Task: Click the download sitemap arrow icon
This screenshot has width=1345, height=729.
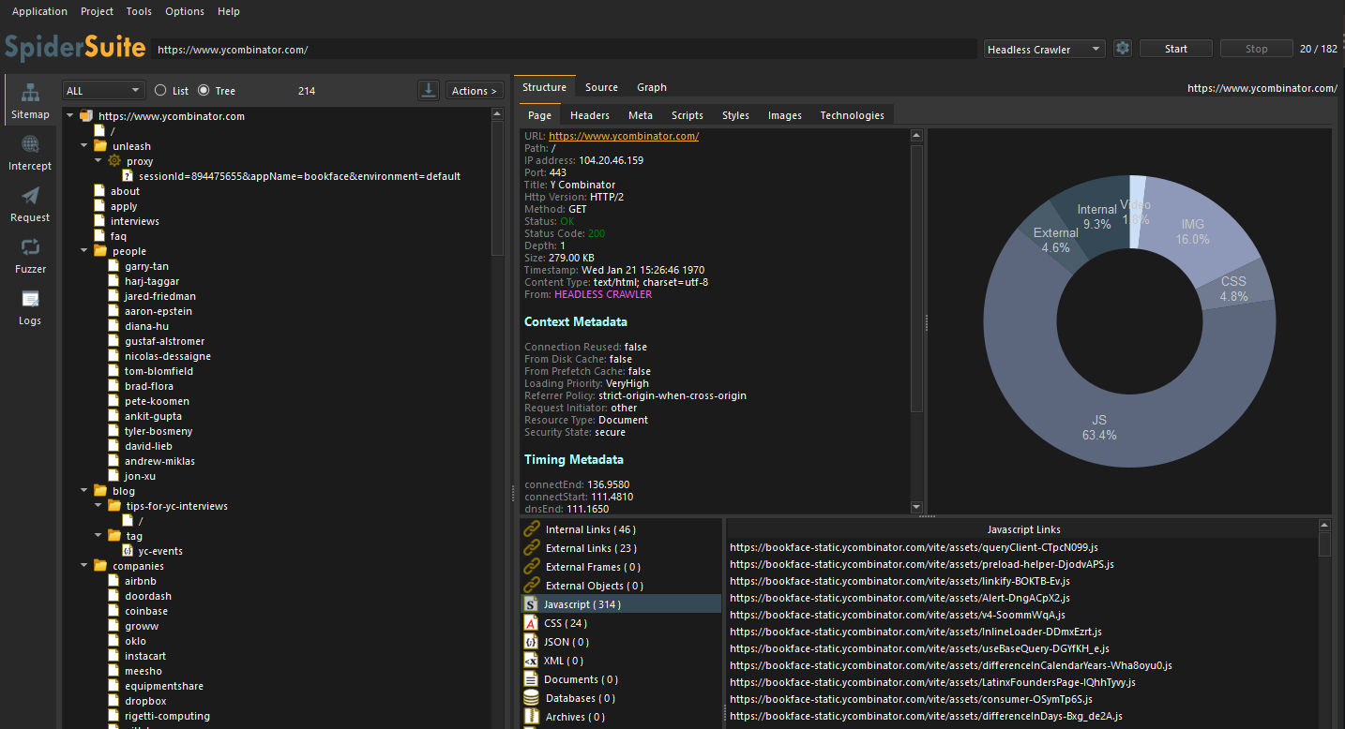Action: [429, 90]
